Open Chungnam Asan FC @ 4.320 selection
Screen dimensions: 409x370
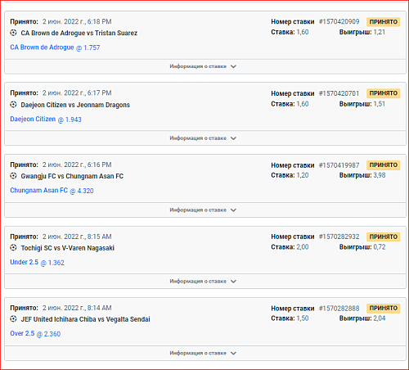[52, 191]
